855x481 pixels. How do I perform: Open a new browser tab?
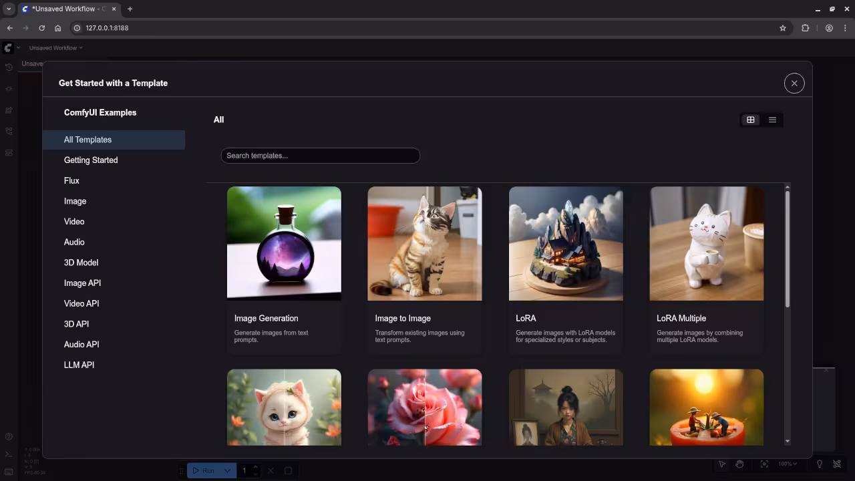coord(130,9)
